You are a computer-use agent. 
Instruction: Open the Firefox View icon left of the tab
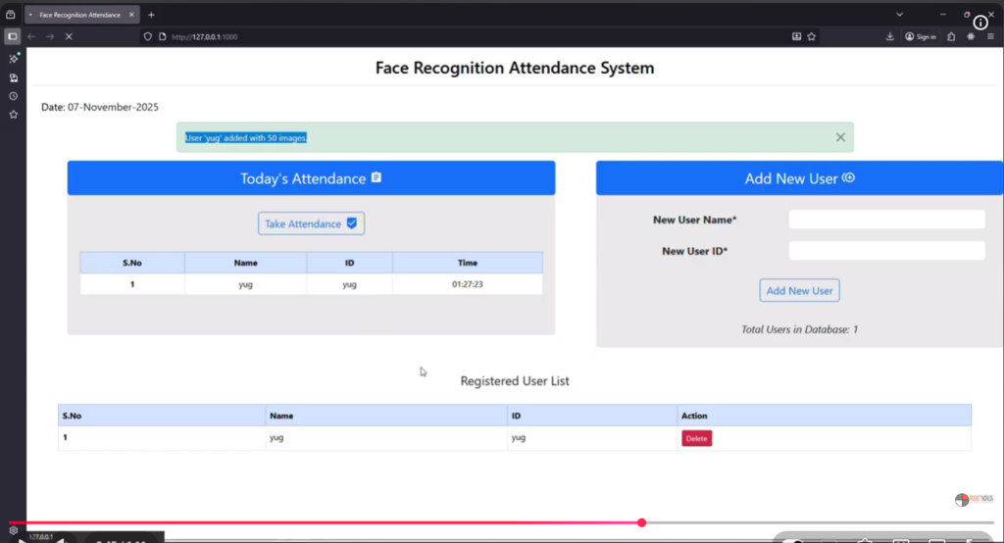10,15
